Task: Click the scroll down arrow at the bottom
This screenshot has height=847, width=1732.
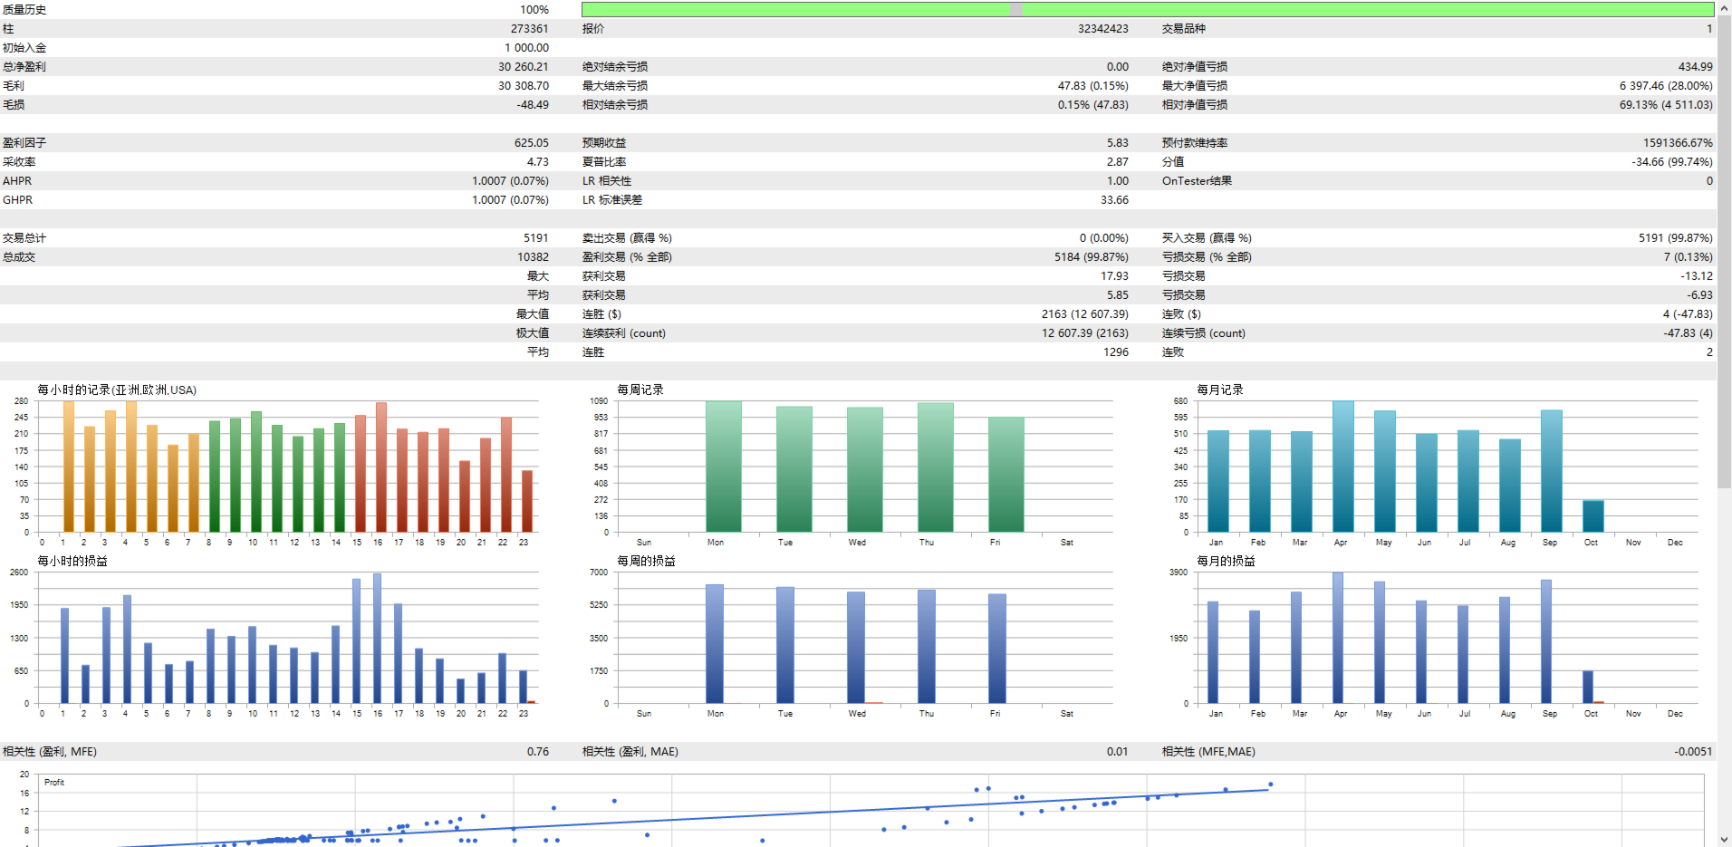Action: [x=1724, y=840]
